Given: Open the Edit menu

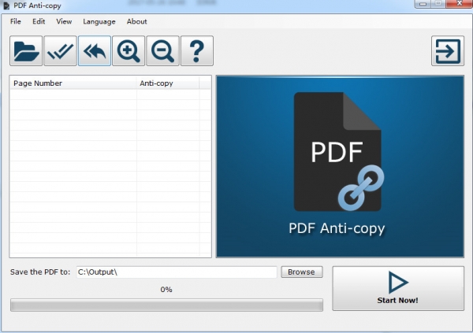Looking at the screenshot, I should coord(39,21).
